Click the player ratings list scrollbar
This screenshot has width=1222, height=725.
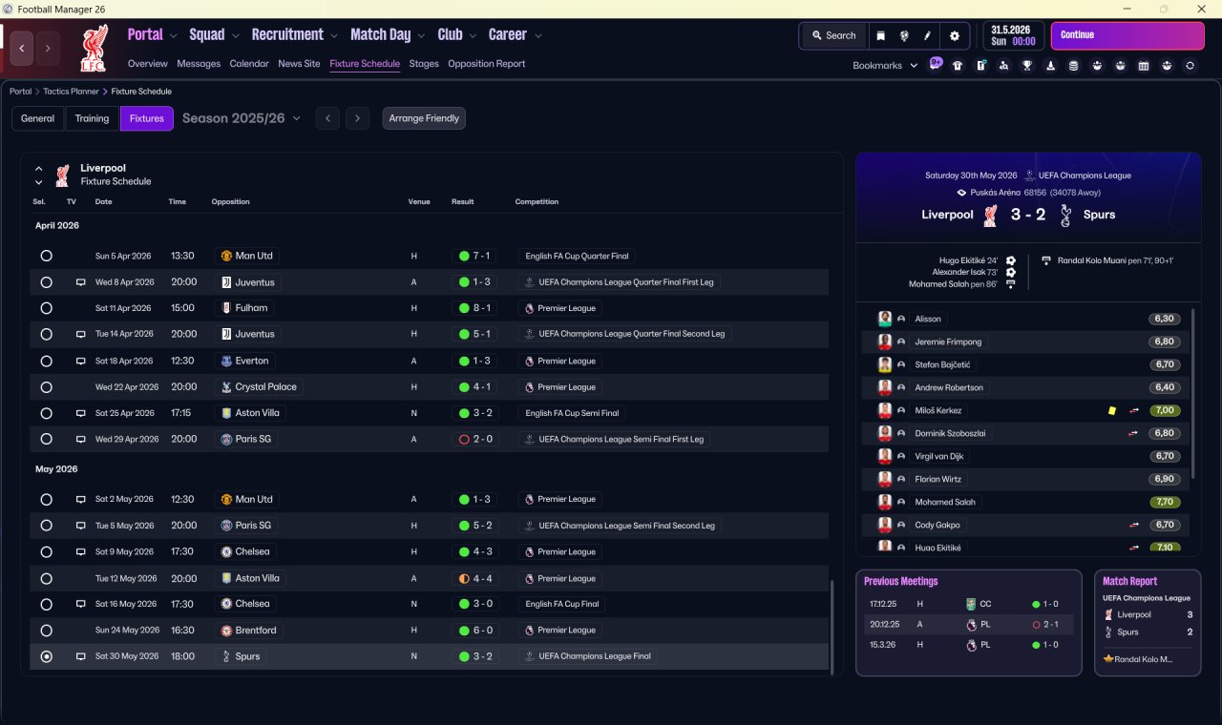pyautogui.click(x=1193, y=393)
